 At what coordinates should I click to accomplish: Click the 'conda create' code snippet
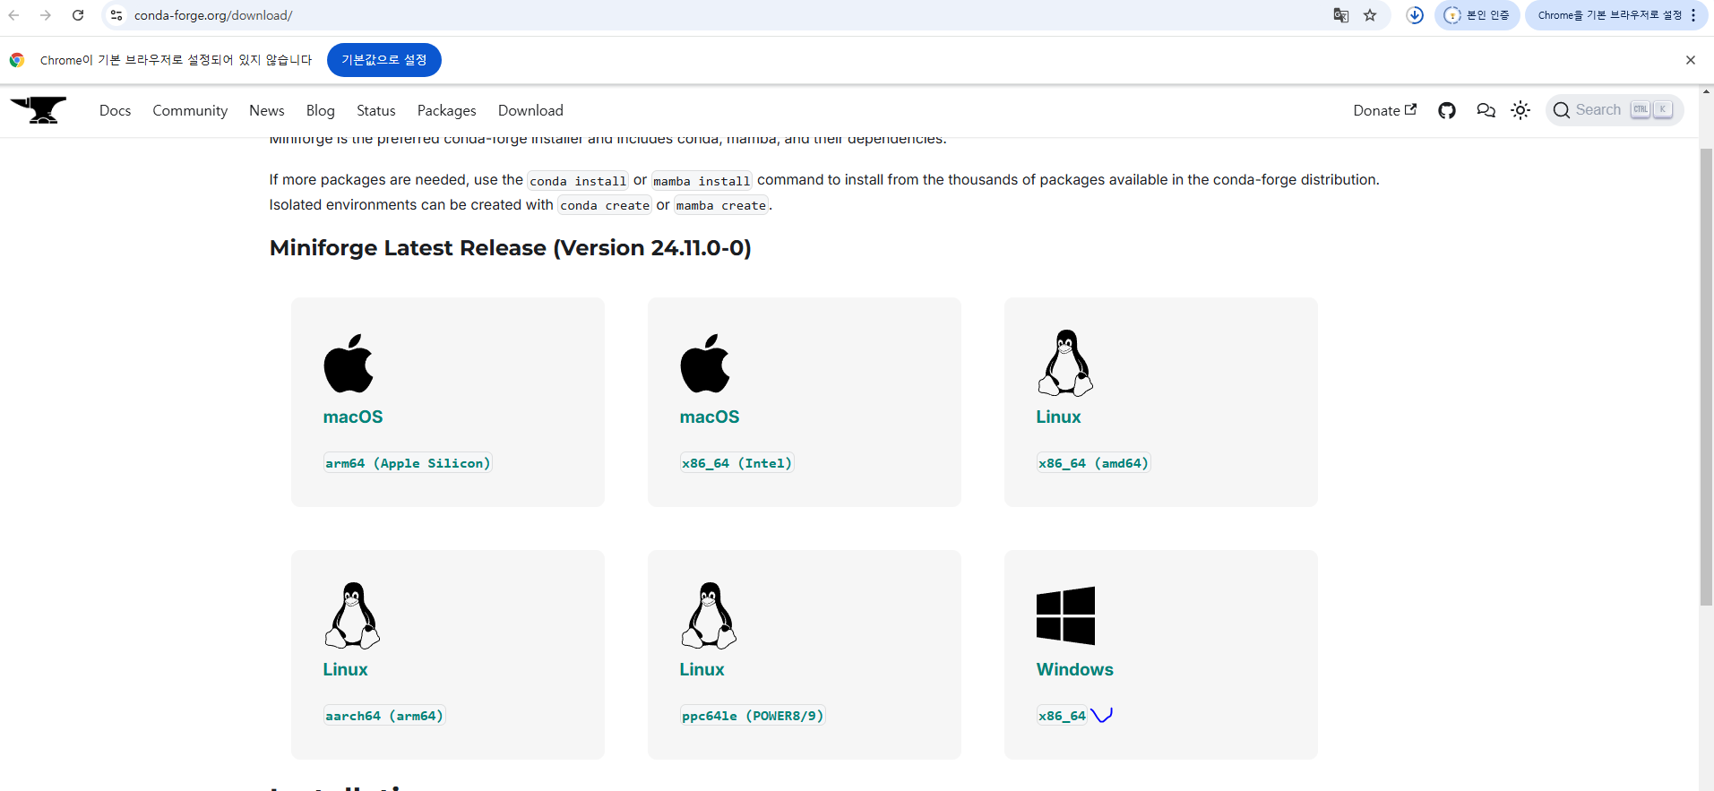tap(605, 205)
